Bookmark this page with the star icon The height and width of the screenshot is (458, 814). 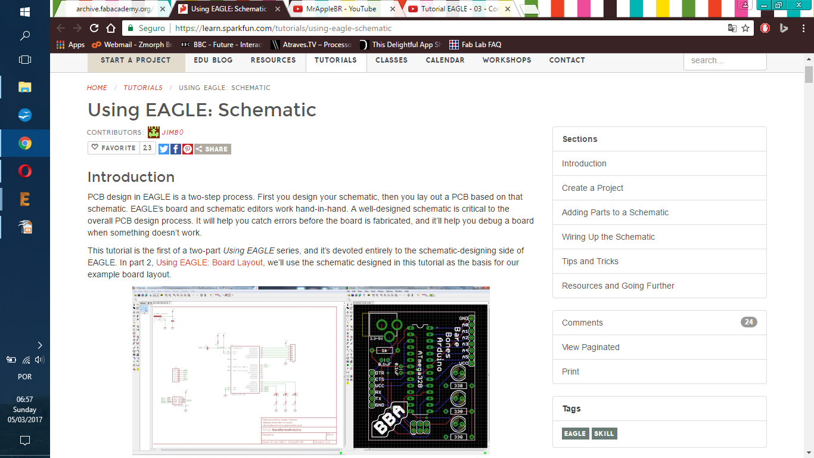point(745,28)
